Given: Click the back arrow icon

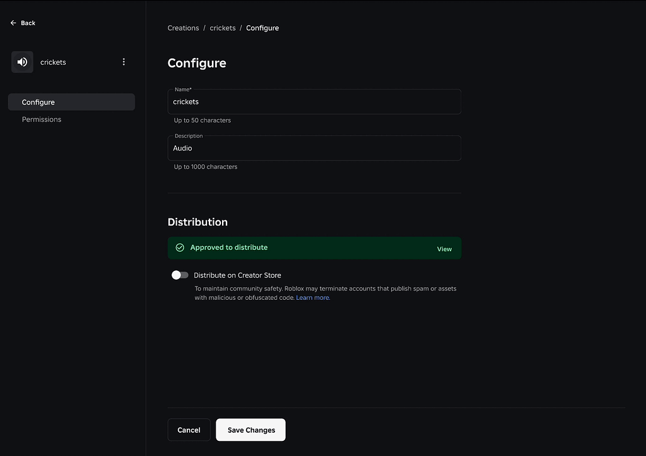Looking at the screenshot, I should pyautogui.click(x=13, y=23).
